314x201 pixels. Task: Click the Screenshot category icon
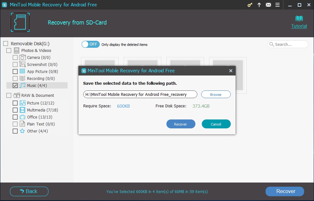(x=22, y=64)
